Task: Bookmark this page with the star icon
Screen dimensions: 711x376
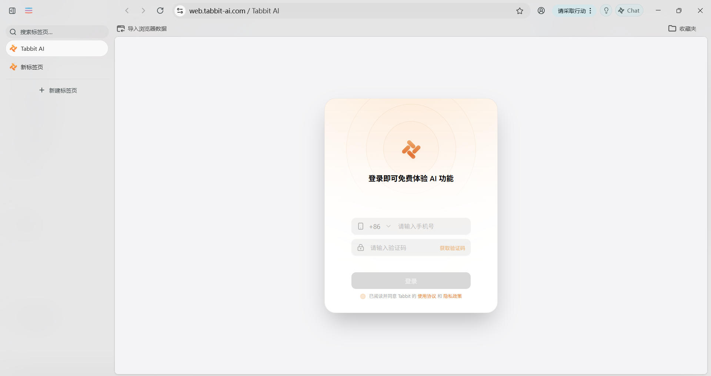Action: [x=520, y=11]
